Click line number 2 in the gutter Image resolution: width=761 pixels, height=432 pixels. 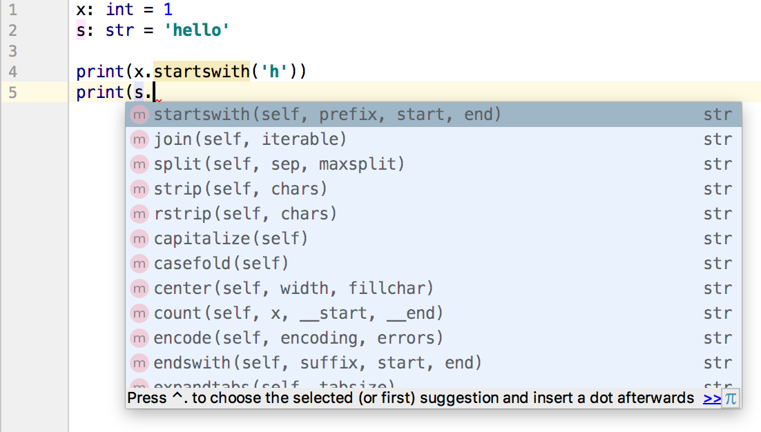(x=14, y=30)
